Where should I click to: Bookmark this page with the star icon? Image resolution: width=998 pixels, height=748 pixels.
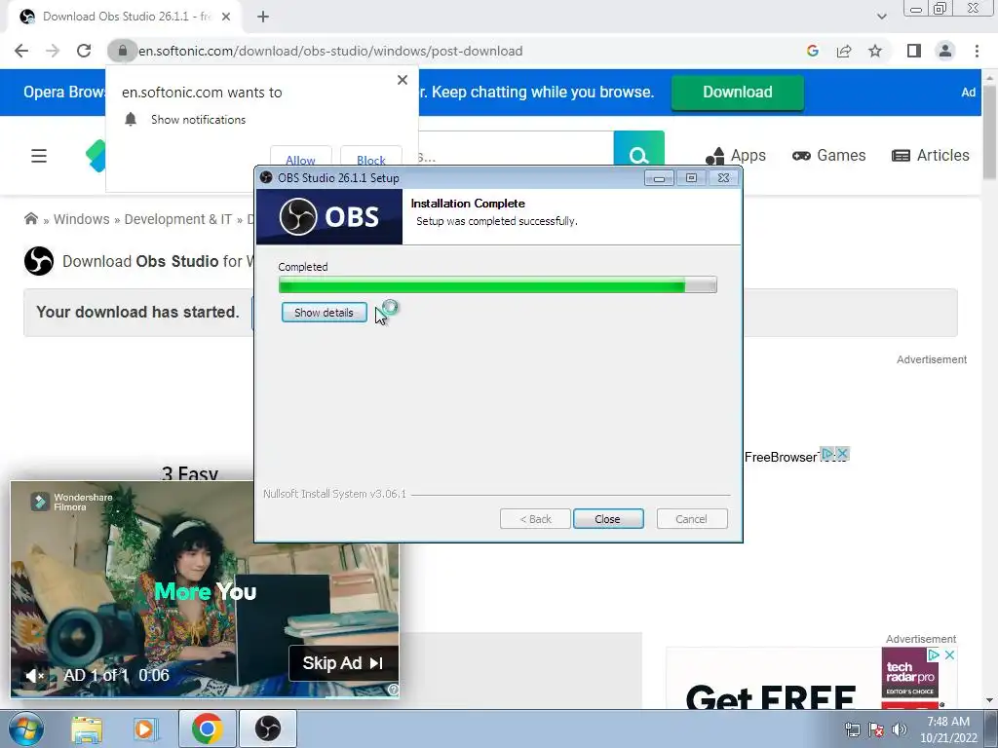tap(875, 51)
